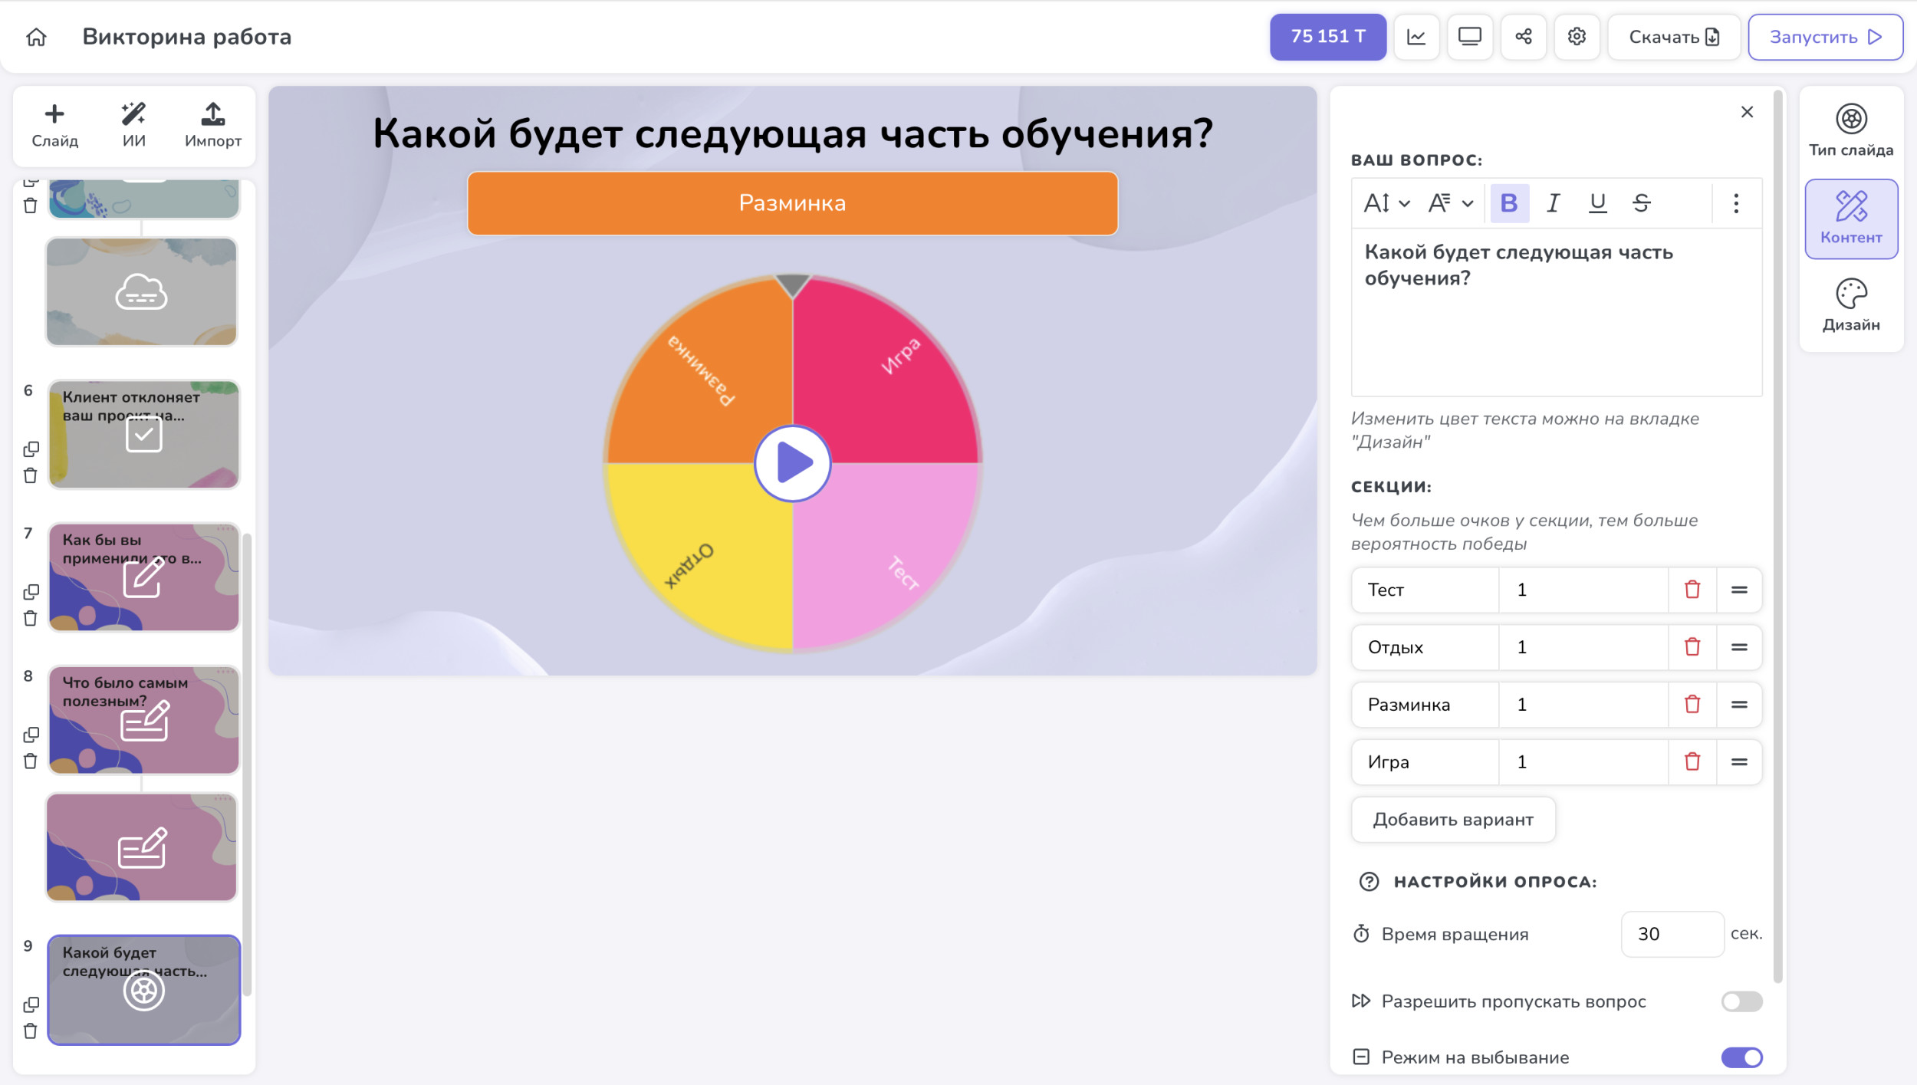Open the presentation screen icon

pyautogui.click(x=1469, y=37)
